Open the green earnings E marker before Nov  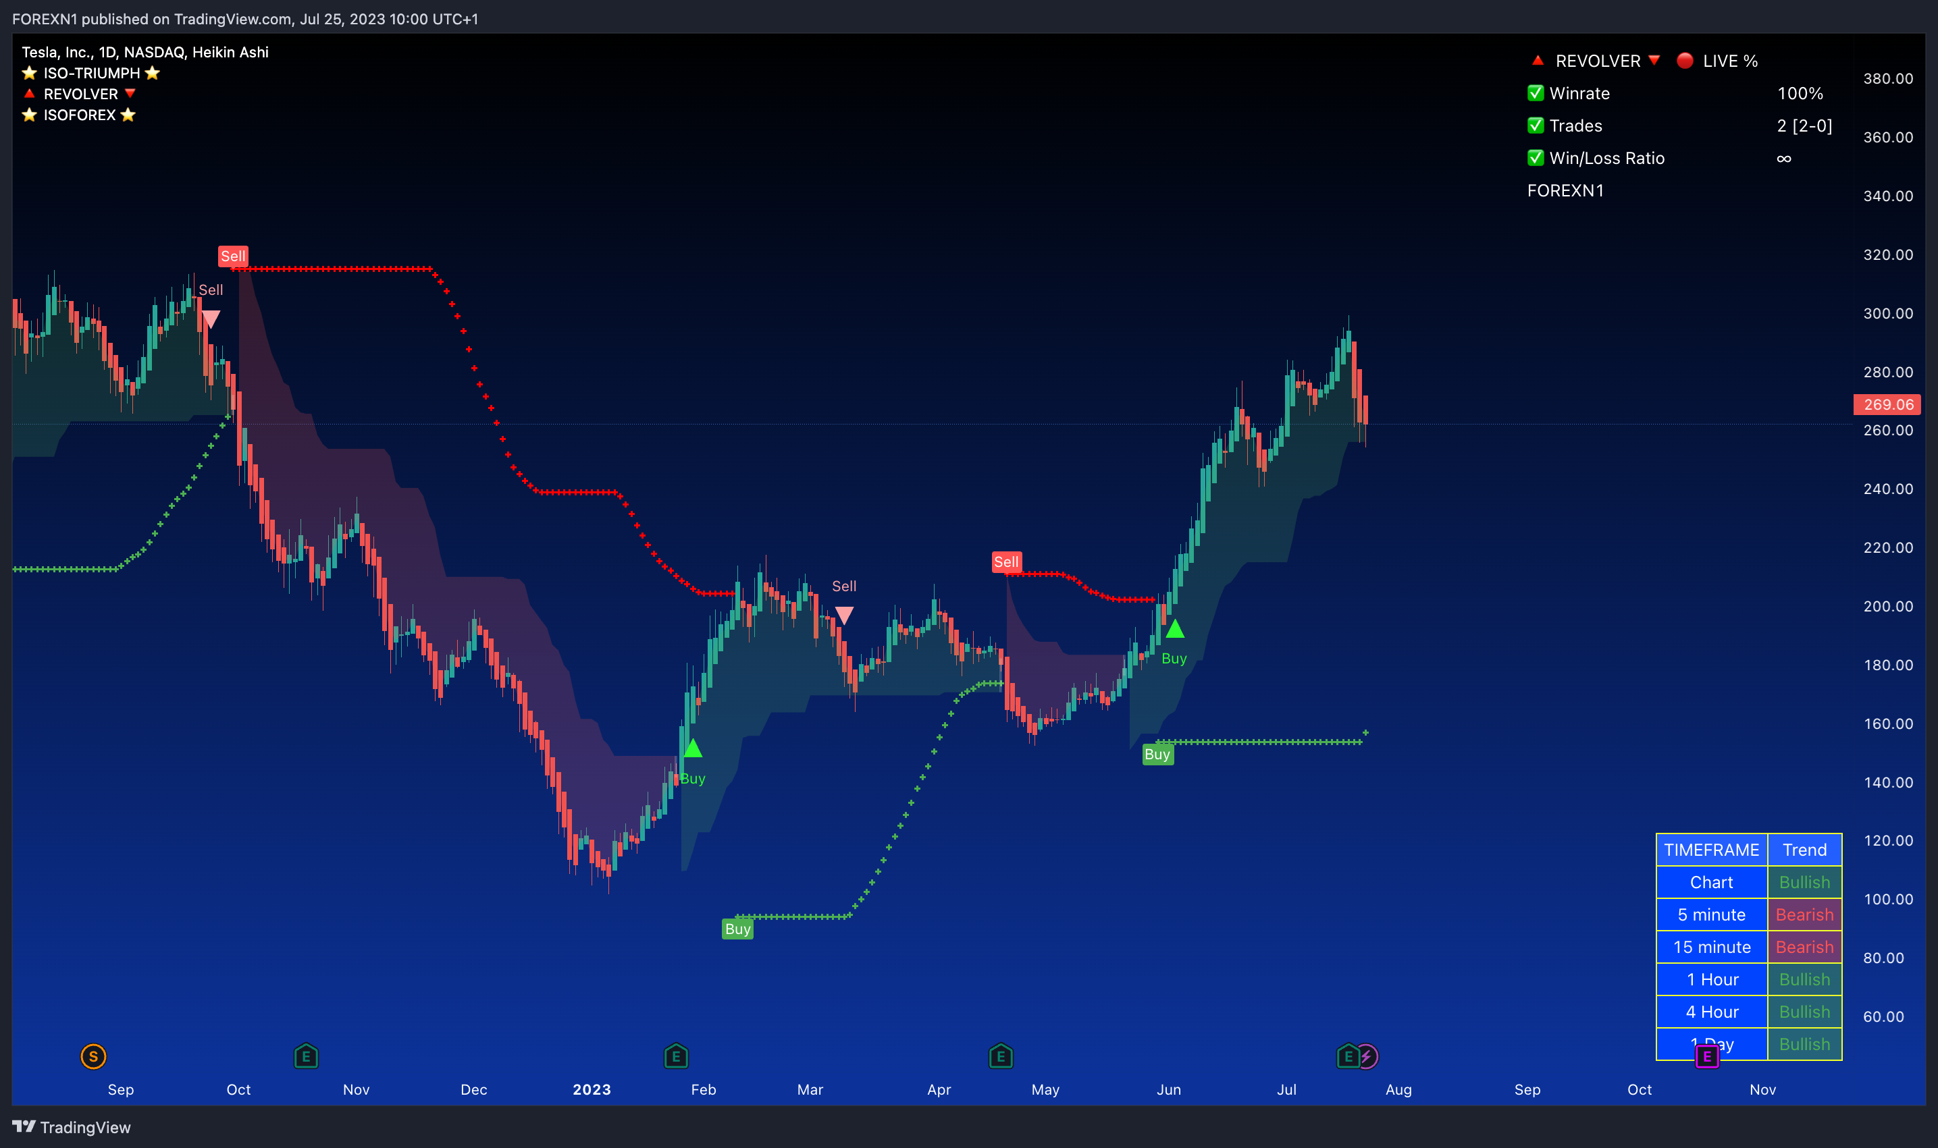click(x=306, y=1056)
